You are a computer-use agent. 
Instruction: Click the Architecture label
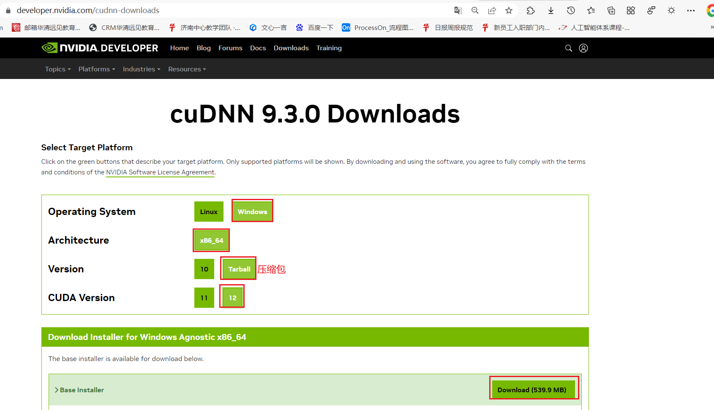coord(79,240)
